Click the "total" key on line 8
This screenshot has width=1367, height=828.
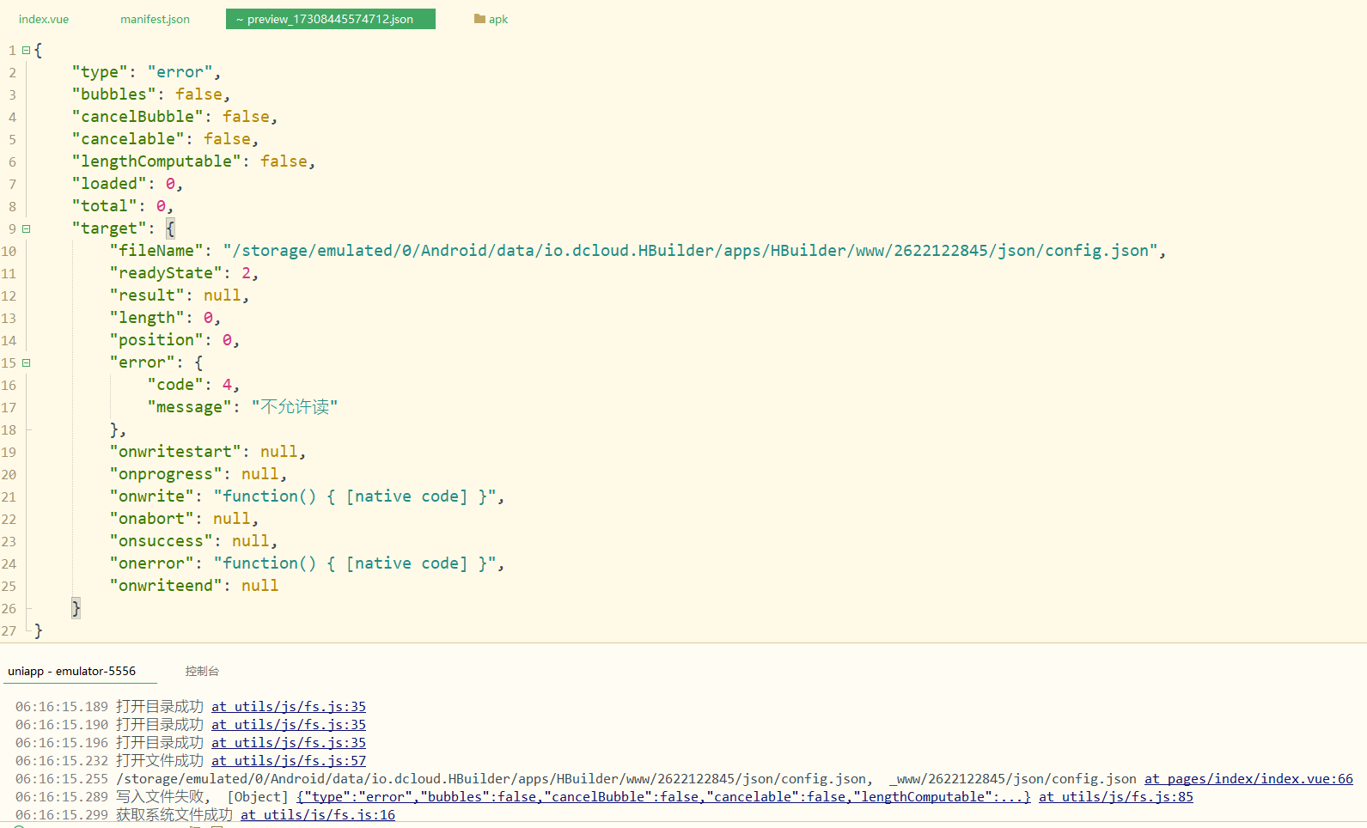pos(104,206)
